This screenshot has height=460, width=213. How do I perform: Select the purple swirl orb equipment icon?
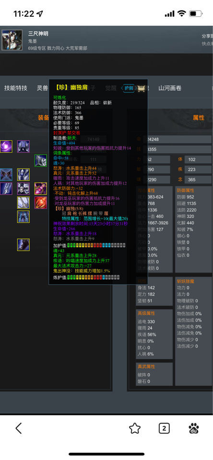pos(6,147)
